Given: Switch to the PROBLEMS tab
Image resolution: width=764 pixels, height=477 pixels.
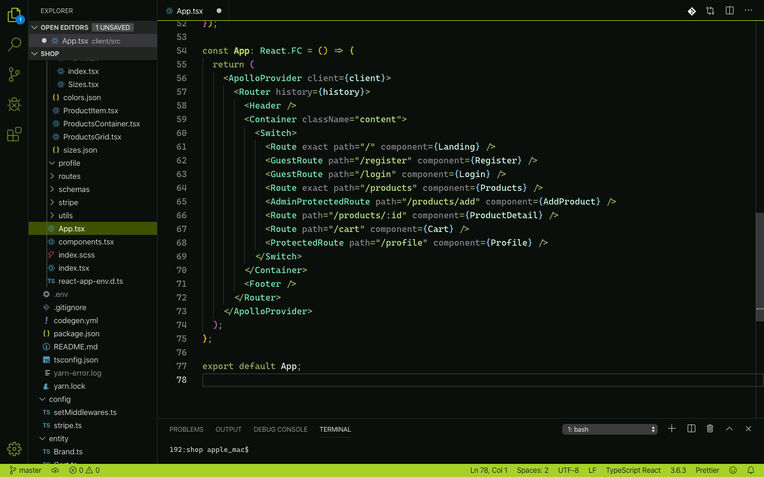Looking at the screenshot, I should [x=186, y=429].
